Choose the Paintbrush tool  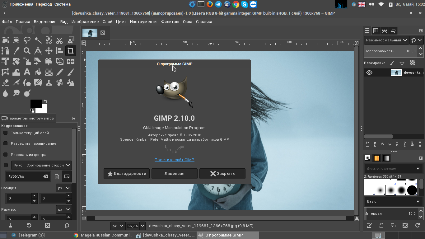click(x=71, y=73)
